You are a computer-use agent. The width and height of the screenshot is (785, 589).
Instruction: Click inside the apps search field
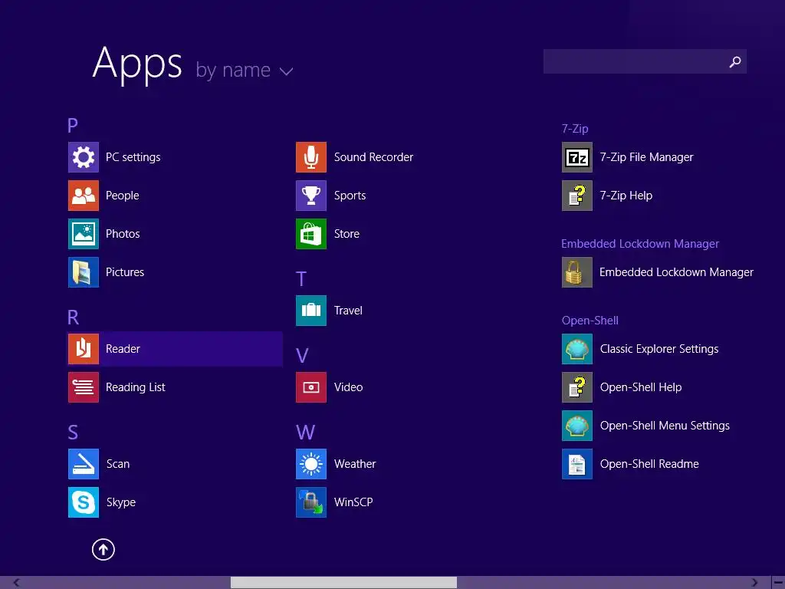pos(645,61)
